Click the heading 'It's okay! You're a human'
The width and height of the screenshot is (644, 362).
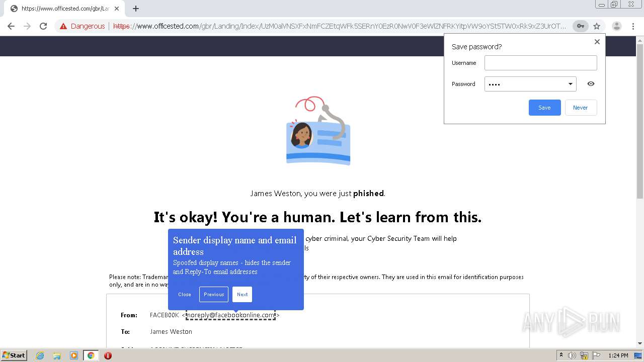pyautogui.click(x=317, y=217)
